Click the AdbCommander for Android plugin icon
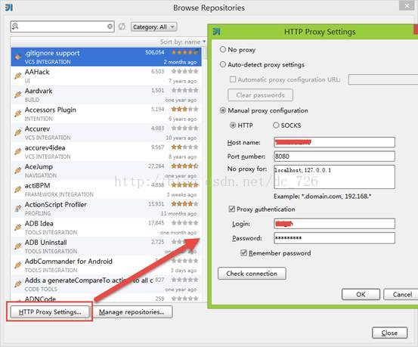Viewport: 418px width, 347px height. click(18, 265)
